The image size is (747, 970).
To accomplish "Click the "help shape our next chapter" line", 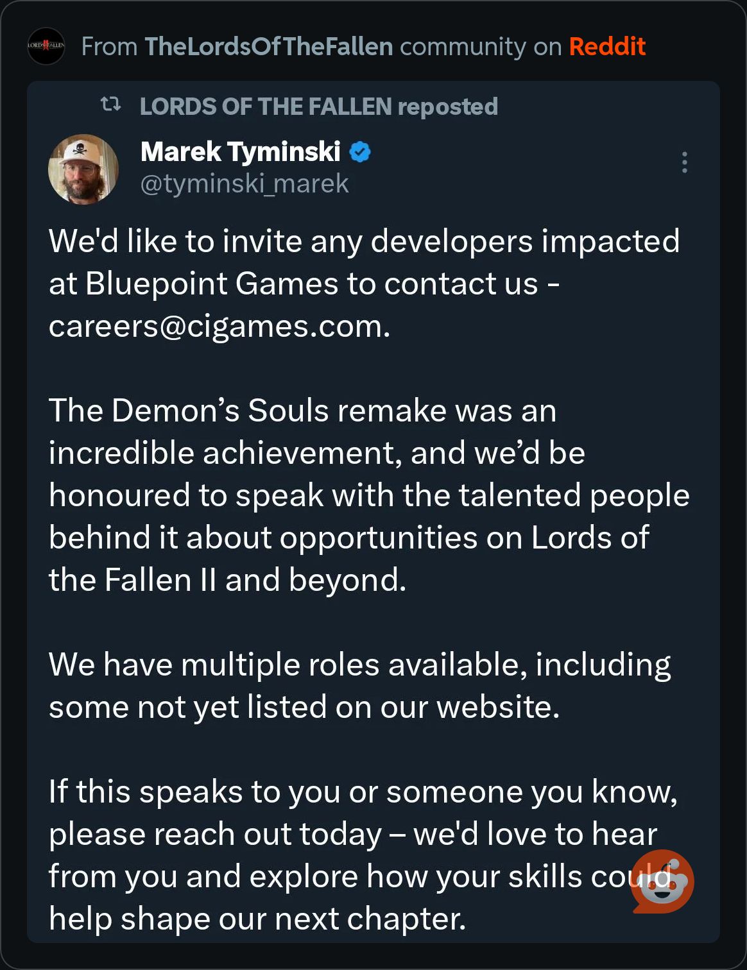I will 257,919.
